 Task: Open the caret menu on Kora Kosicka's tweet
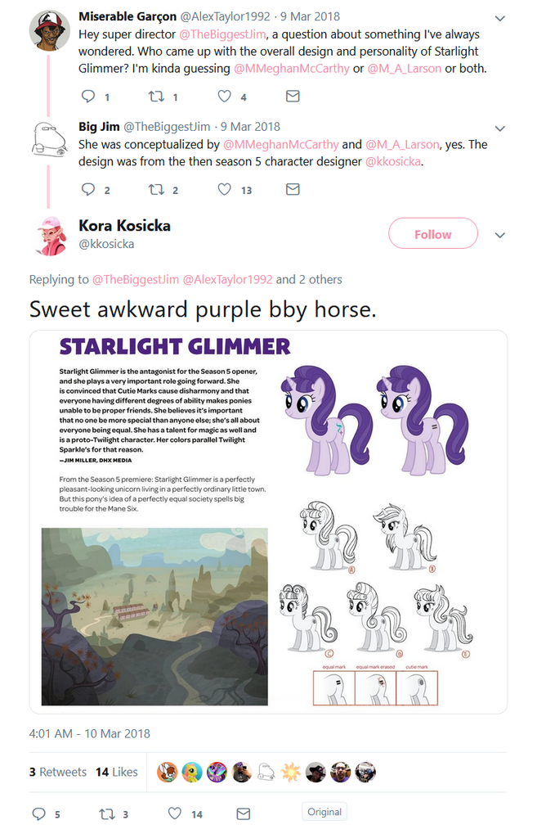point(499,234)
